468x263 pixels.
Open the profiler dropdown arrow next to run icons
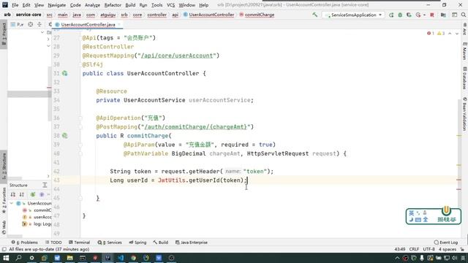[424, 15]
